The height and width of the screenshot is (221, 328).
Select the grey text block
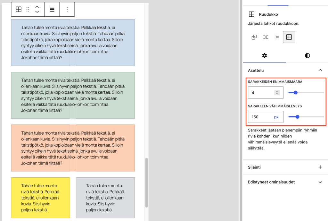(x=105, y=198)
